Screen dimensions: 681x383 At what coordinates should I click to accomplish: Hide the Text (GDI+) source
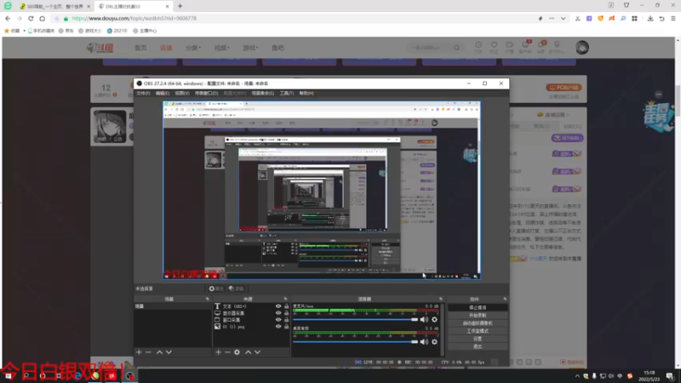(x=278, y=306)
